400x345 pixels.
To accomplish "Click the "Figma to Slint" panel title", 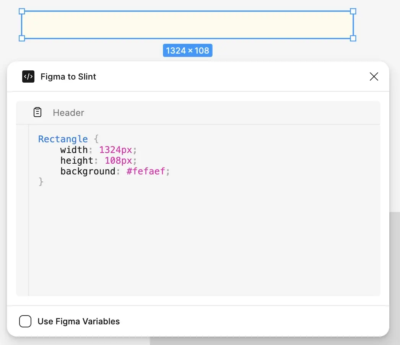I will click(x=68, y=77).
